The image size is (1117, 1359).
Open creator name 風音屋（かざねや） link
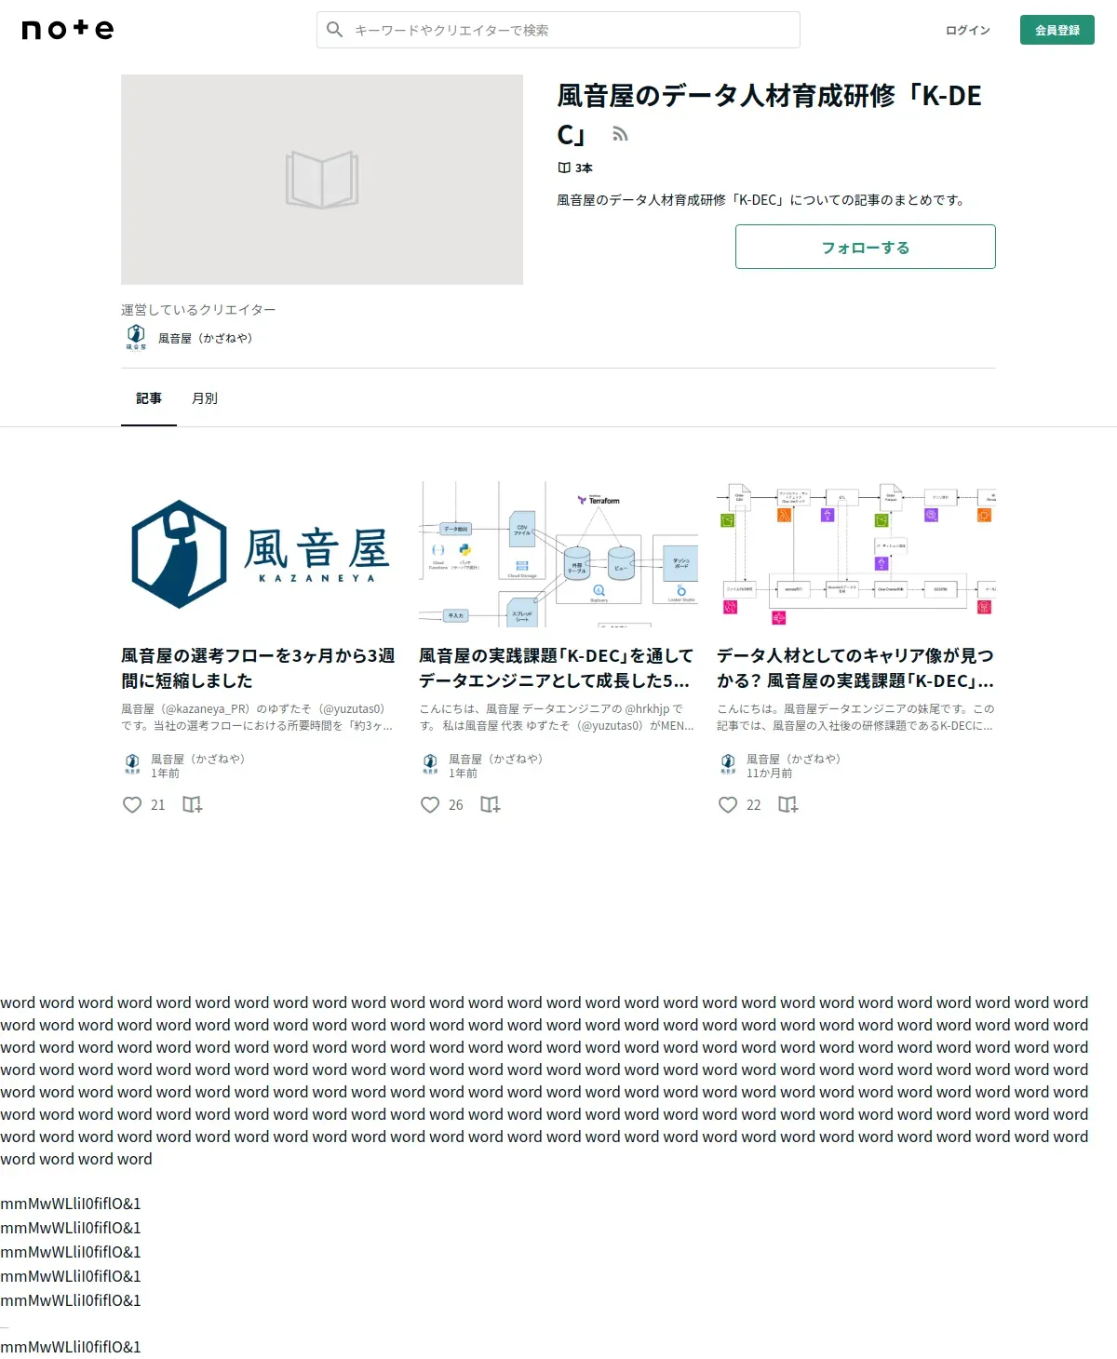click(206, 338)
